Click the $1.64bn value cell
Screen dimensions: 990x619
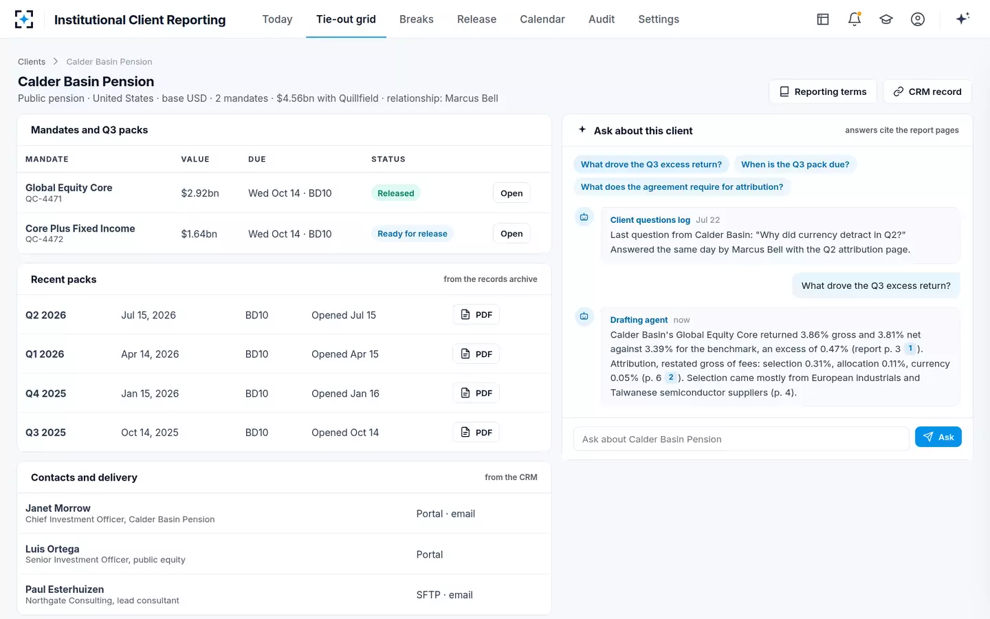(199, 234)
